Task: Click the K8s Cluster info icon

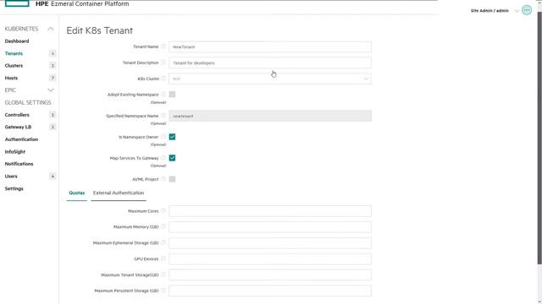Action: [163, 79]
